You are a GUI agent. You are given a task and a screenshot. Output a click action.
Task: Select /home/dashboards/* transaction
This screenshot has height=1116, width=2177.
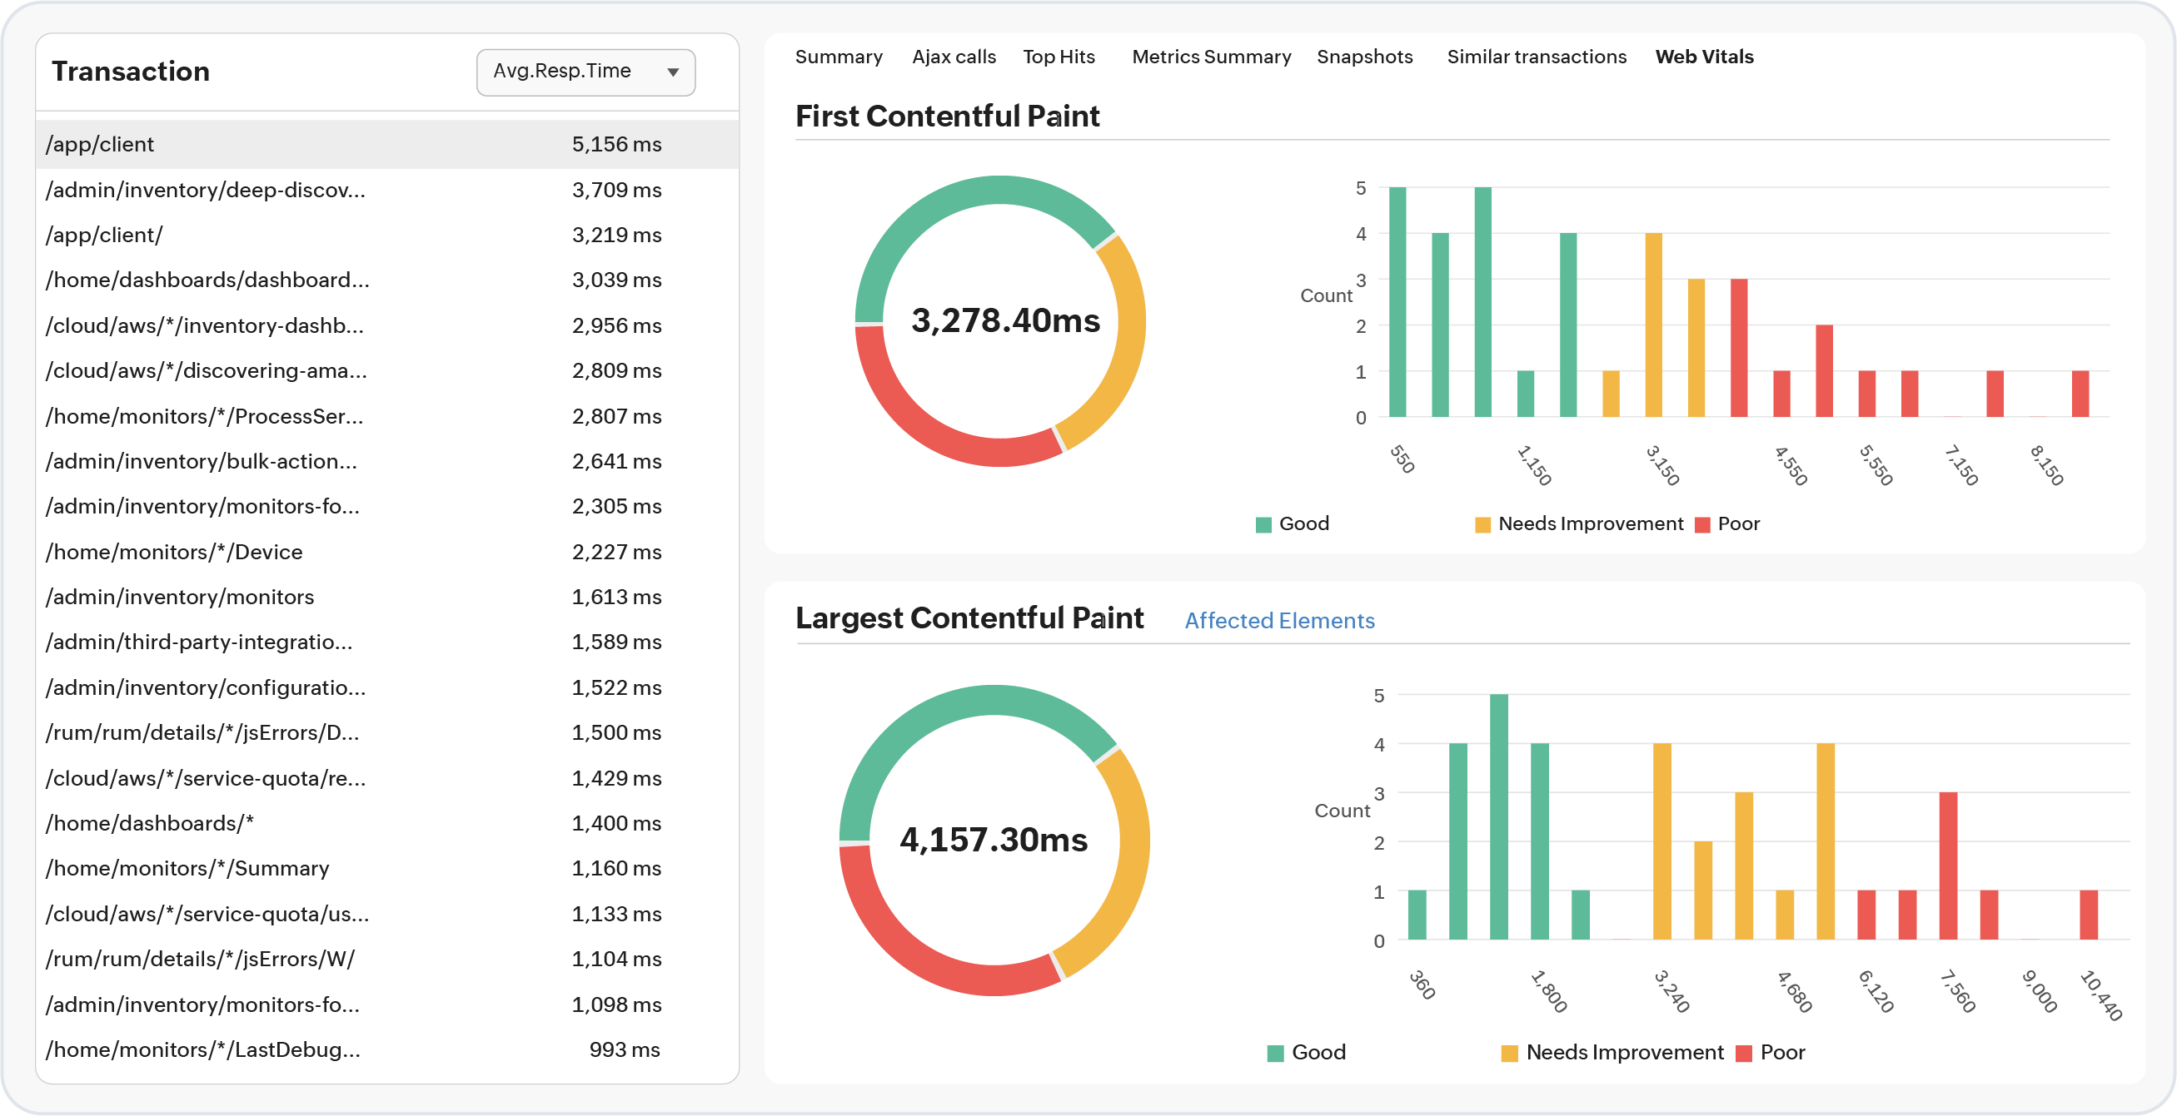pos(387,823)
